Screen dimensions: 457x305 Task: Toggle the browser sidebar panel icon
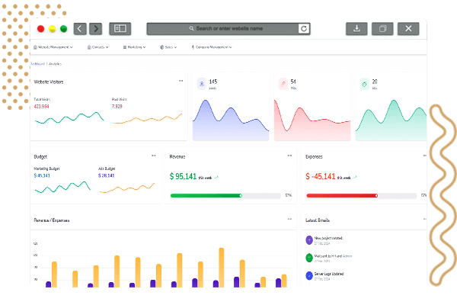pos(120,29)
